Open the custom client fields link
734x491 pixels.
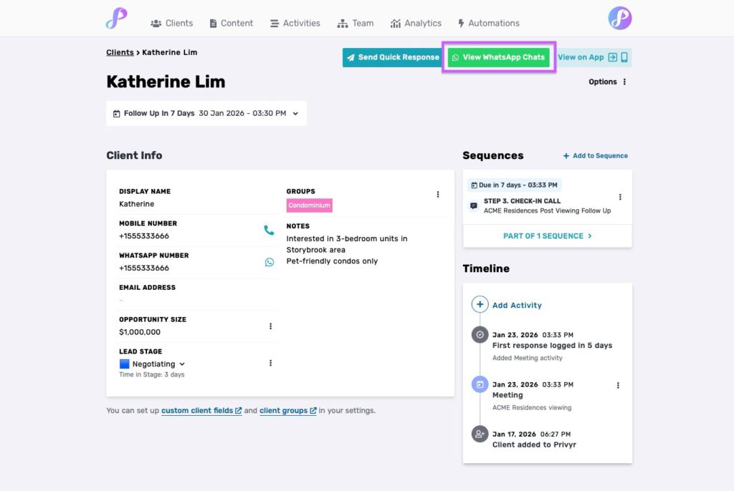[201, 411]
